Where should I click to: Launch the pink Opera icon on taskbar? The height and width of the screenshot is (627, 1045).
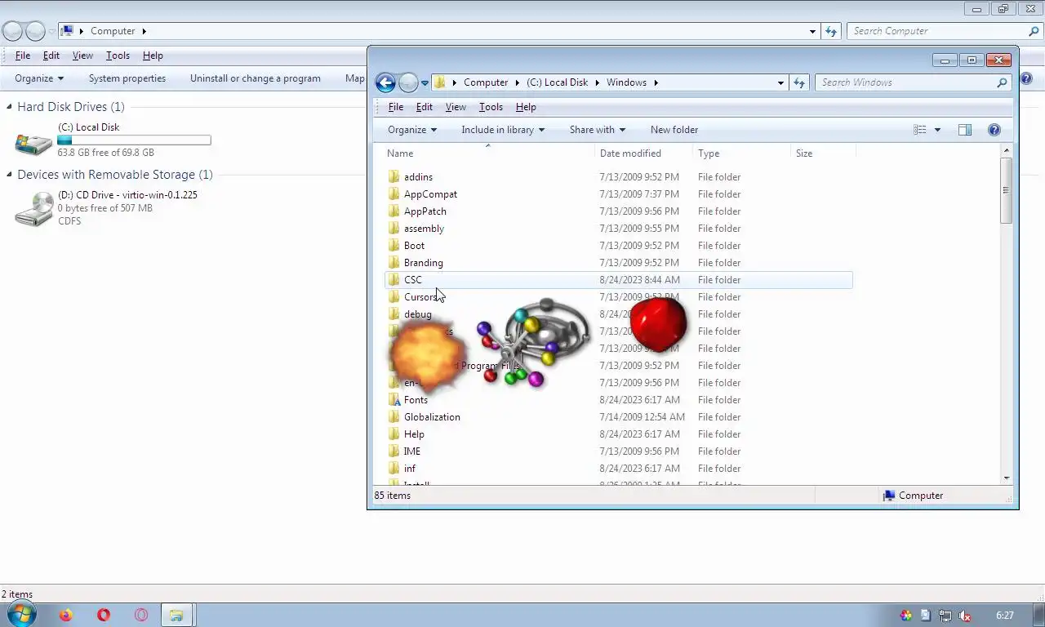141,616
